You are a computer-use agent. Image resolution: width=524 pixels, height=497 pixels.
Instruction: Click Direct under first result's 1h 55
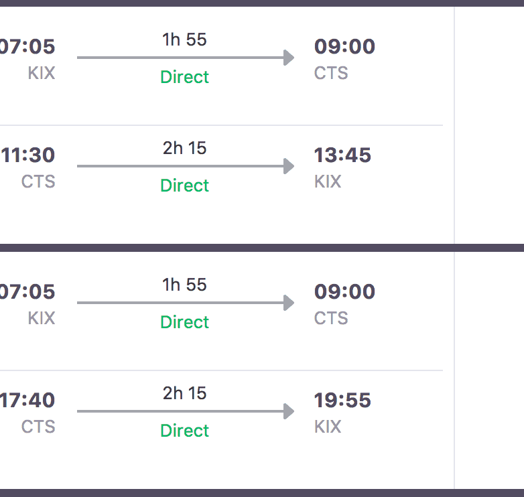[184, 77]
